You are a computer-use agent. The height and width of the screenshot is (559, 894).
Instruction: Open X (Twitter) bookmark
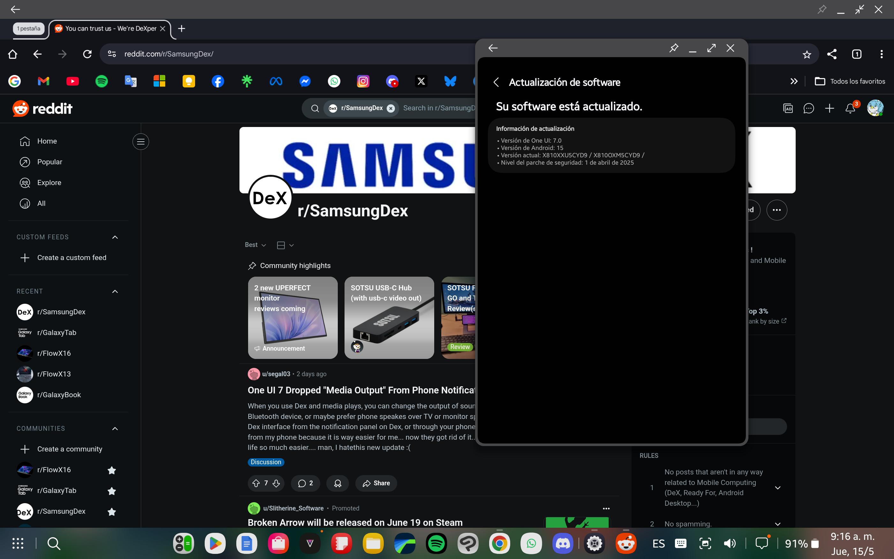tap(421, 81)
